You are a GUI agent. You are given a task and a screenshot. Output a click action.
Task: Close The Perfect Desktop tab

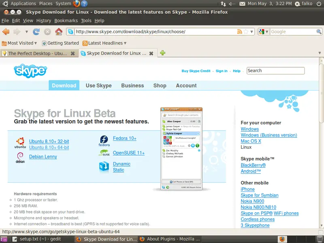pos(73,53)
